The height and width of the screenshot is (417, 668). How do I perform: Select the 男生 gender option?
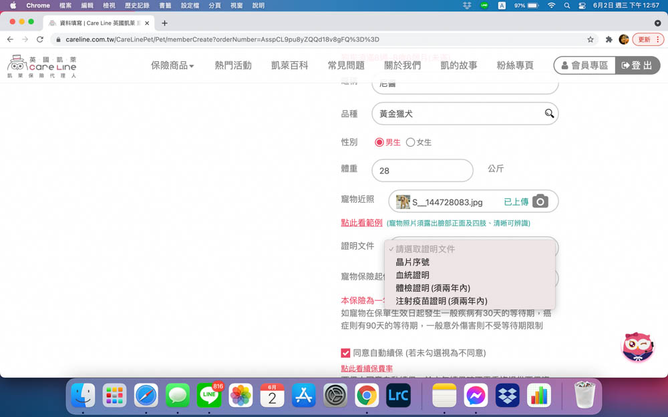[381, 141]
